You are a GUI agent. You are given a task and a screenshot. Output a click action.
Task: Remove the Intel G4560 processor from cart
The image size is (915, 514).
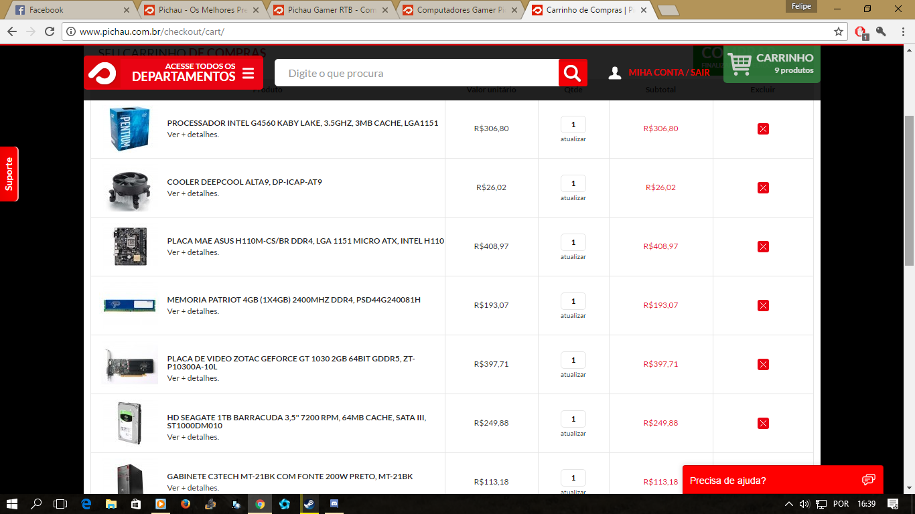click(x=763, y=128)
